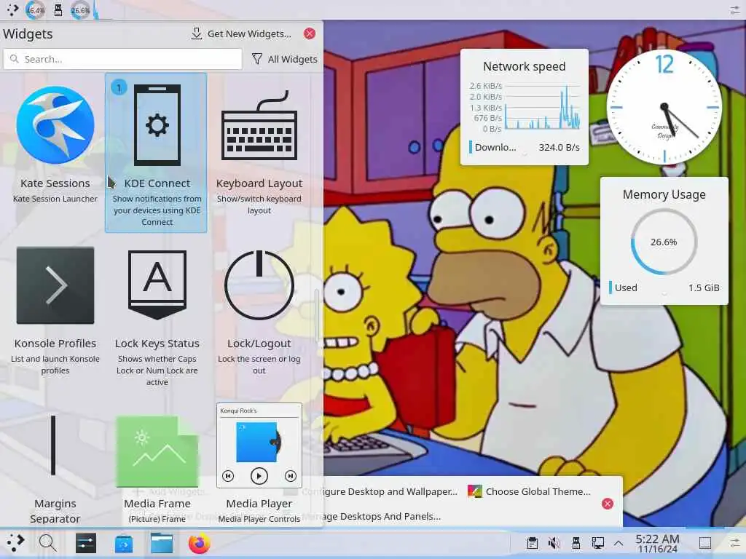The image size is (746, 559).
Task: Open Discover software center from taskbar
Action: coord(124,543)
